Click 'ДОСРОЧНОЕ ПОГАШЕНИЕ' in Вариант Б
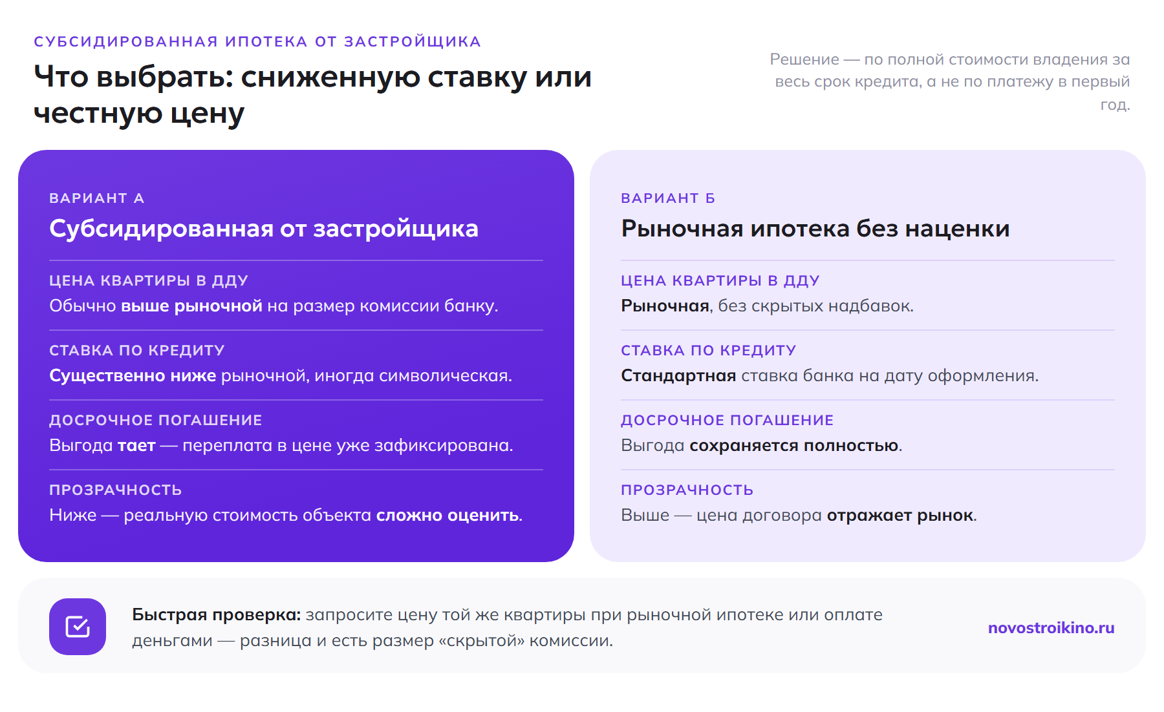This screenshot has height=712, width=1164. (x=727, y=420)
